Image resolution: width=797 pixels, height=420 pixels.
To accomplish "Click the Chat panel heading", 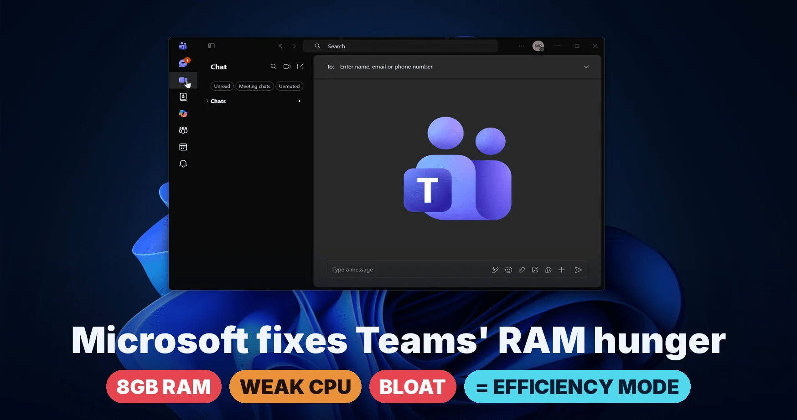I will tap(218, 67).
